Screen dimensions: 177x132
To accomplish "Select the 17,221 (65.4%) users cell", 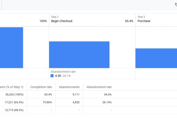I will tap(14, 102).
